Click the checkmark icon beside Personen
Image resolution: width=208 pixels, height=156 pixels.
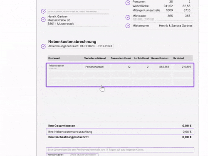coord(128,2)
